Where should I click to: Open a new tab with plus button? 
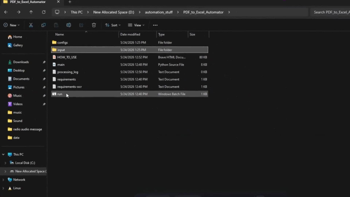pos(70,2)
